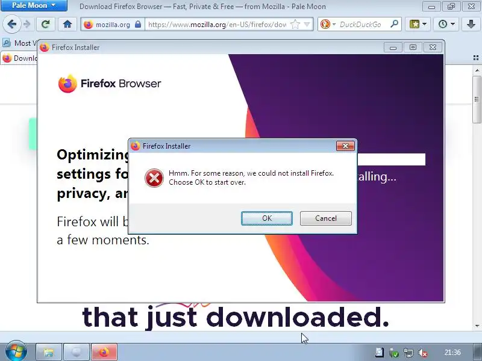This screenshot has width=482, height=361.
Task: Open the Most Visited bookmarks item
Action: point(19,43)
